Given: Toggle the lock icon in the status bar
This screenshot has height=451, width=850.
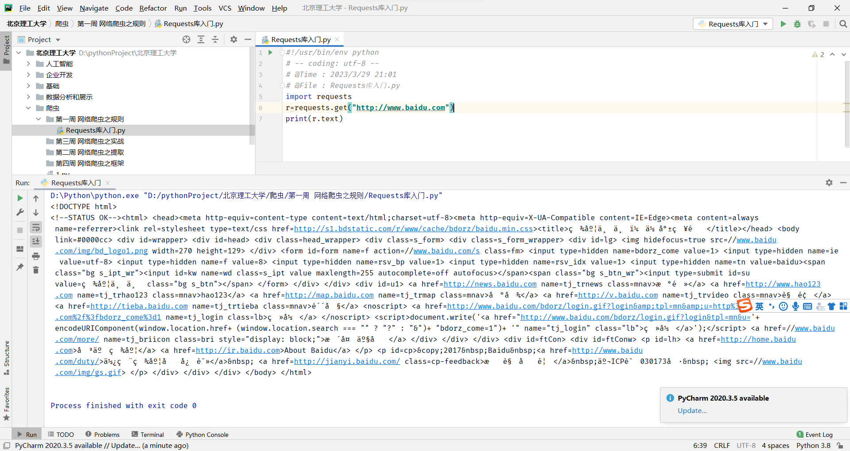Looking at the screenshot, I should pyautogui.click(x=840, y=446).
